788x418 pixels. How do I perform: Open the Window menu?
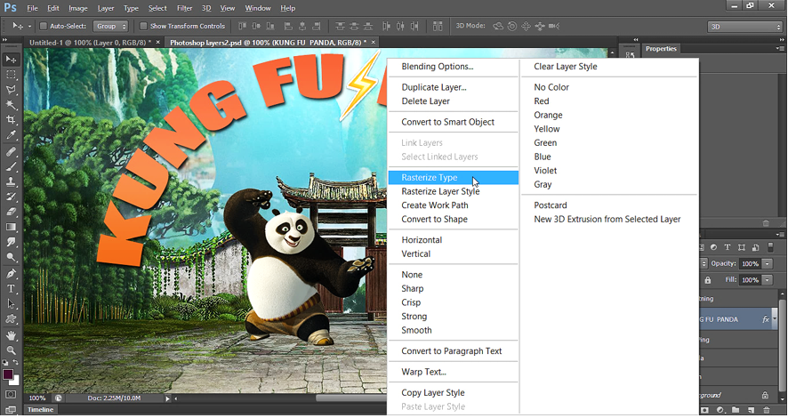click(x=258, y=8)
